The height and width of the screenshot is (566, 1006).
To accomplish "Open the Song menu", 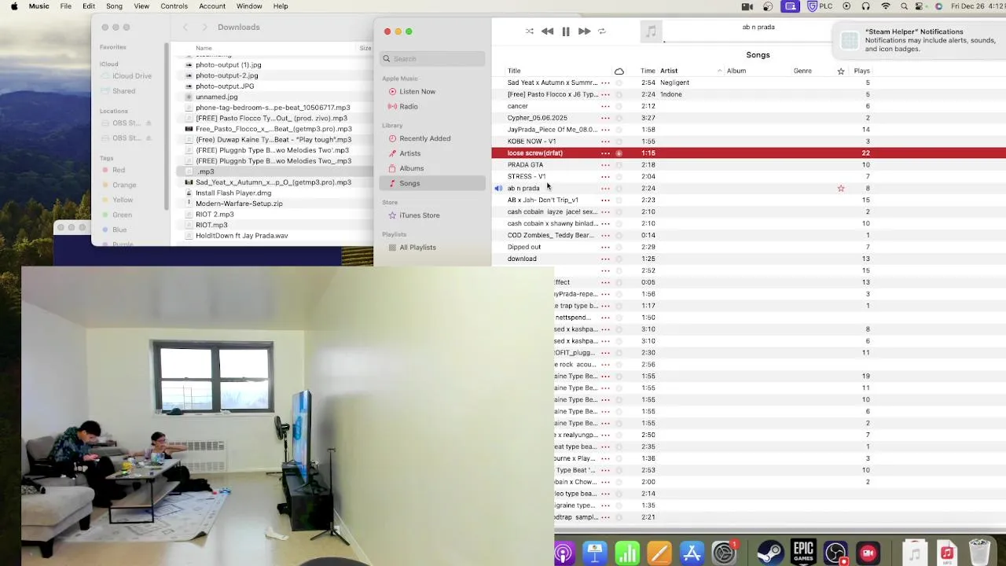I will pyautogui.click(x=114, y=6).
